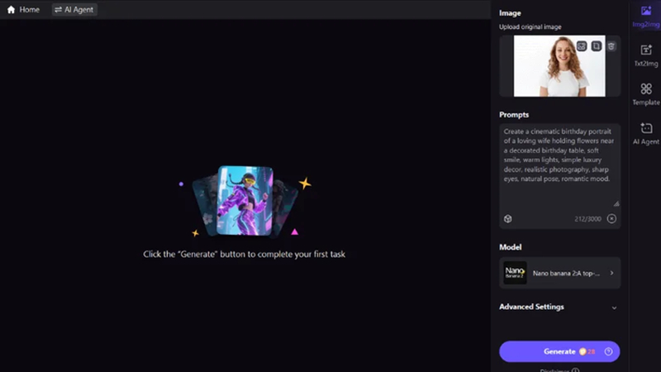Delete the uploaded image with the trash icon
Screen dimensions: 661x372
(611, 46)
